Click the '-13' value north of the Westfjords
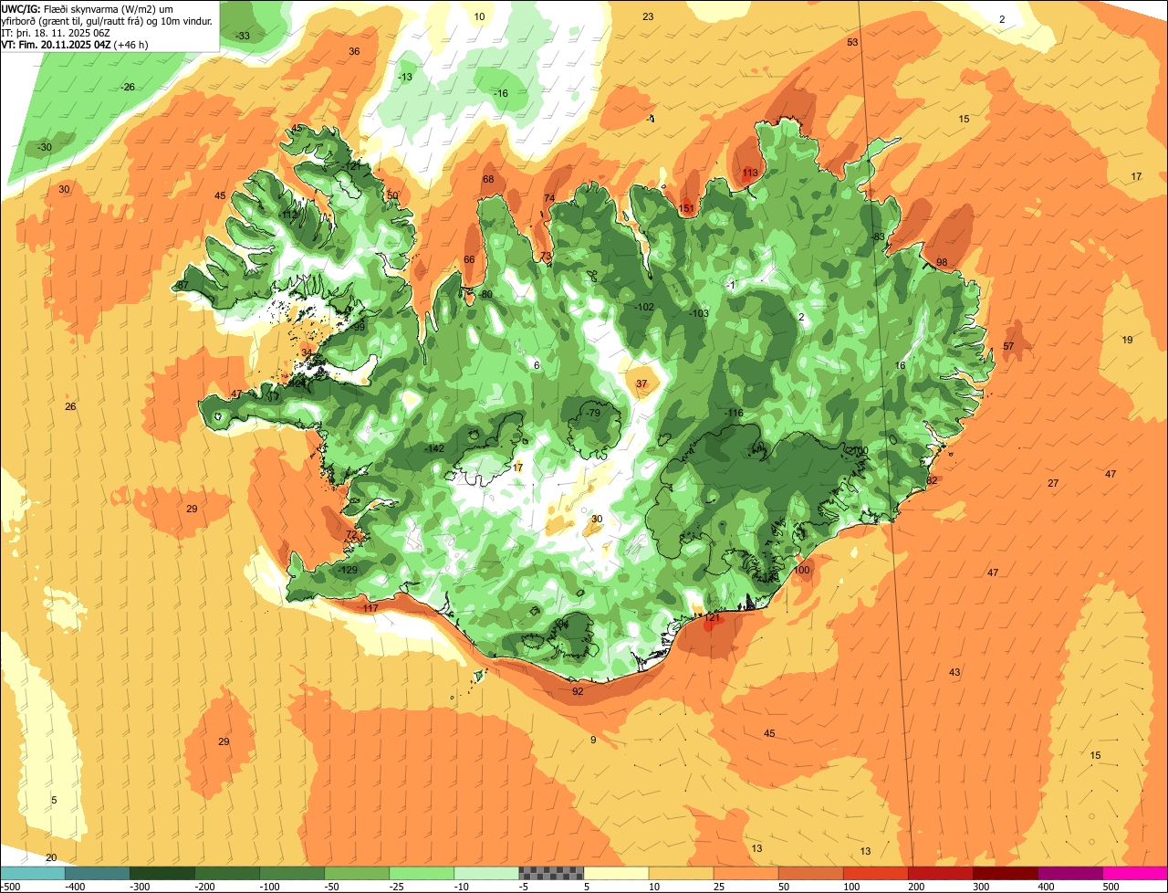This screenshot has height=893, width=1168. click(405, 77)
